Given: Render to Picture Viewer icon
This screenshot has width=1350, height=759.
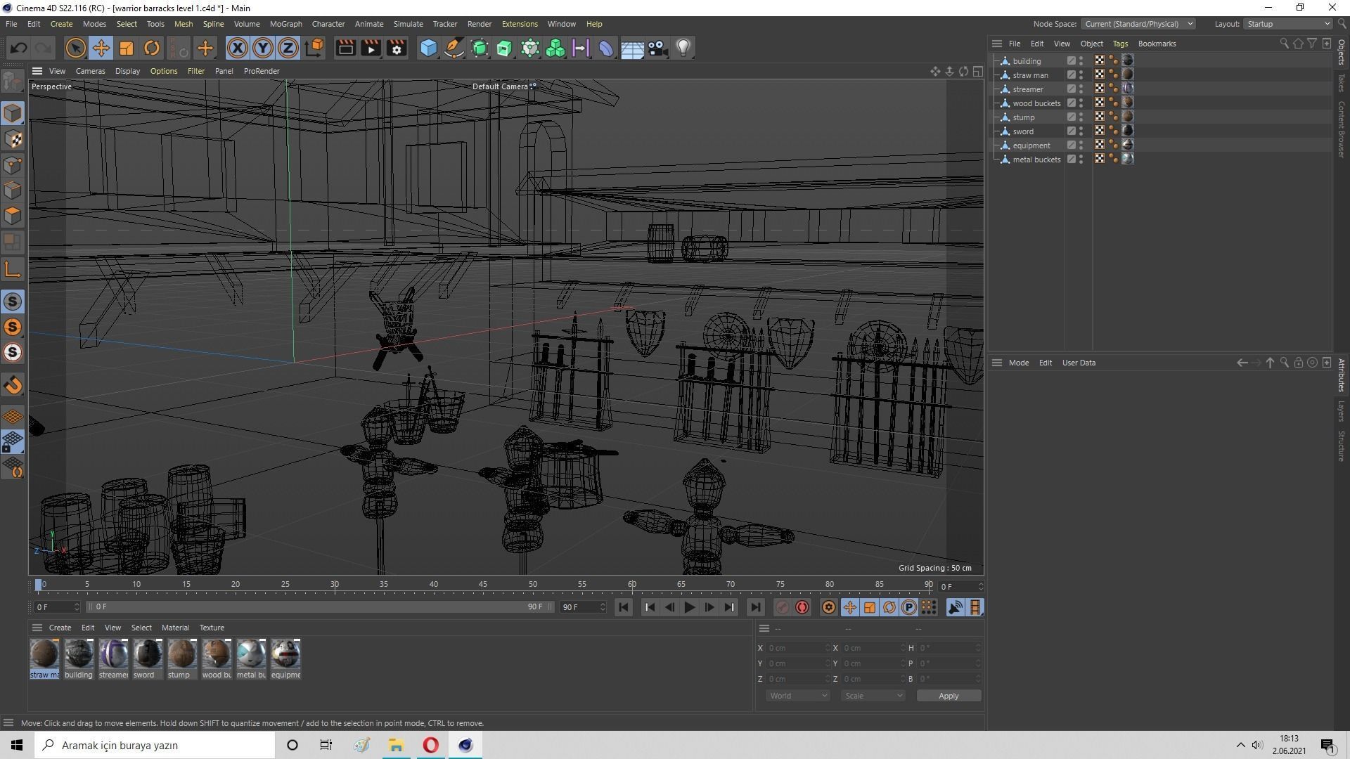Looking at the screenshot, I should point(371,48).
